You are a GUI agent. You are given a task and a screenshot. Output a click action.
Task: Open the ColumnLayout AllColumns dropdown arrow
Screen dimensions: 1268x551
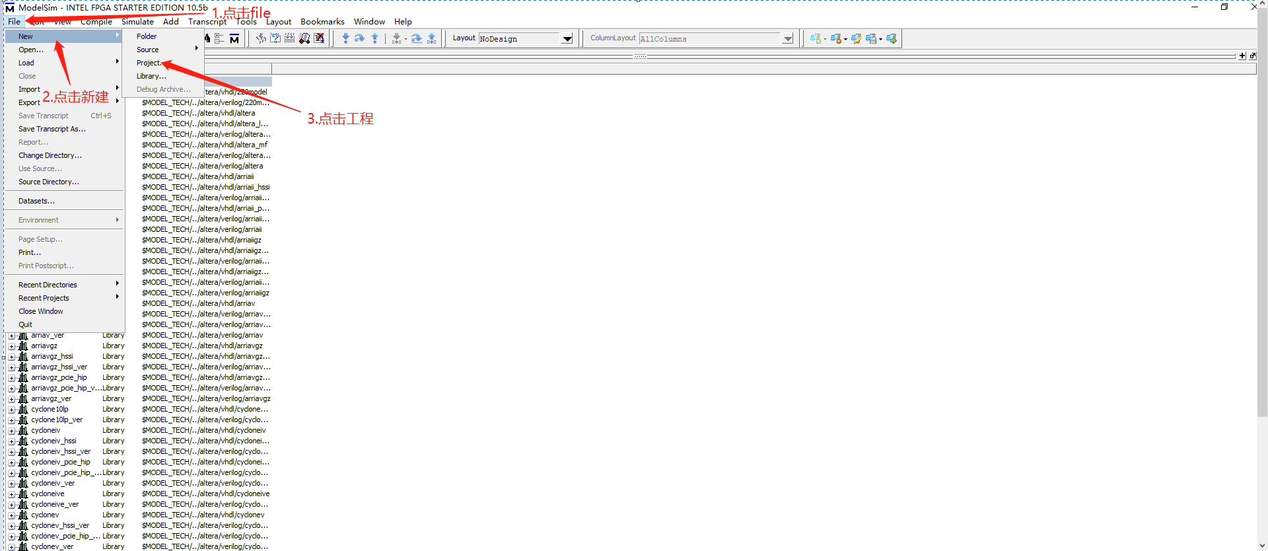pos(788,39)
